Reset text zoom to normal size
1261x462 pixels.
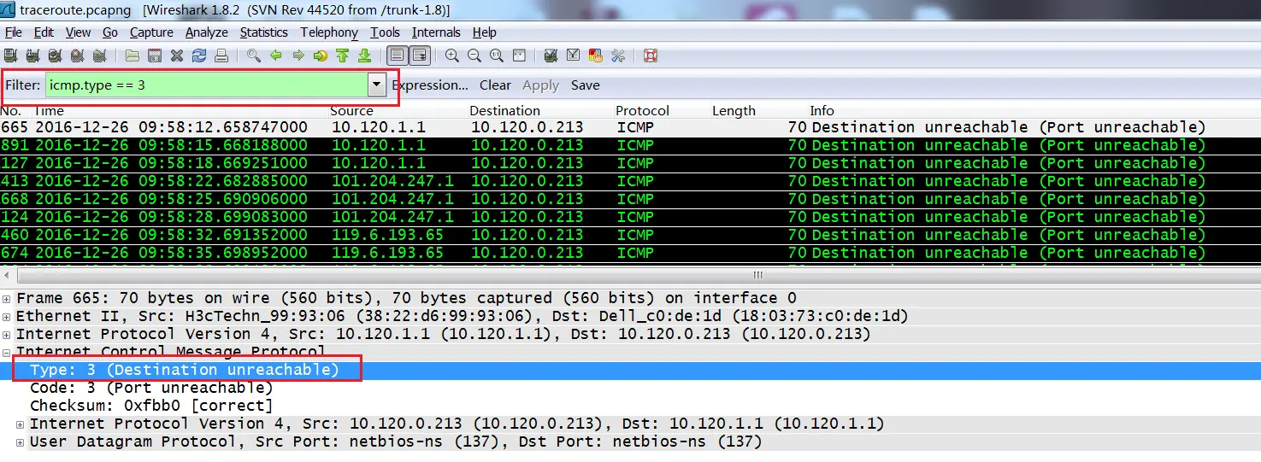pyautogui.click(x=497, y=56)
